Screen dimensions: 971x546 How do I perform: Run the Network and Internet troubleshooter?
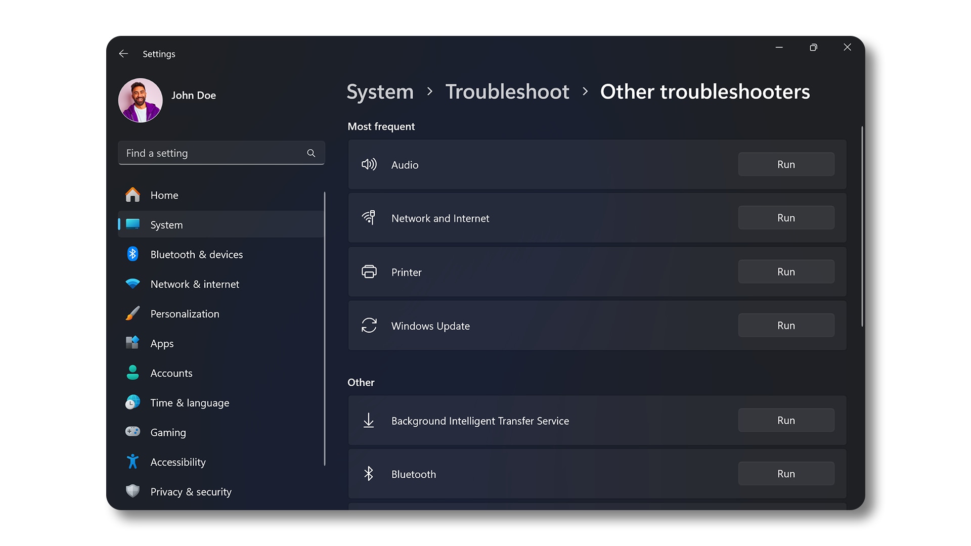pos(785,218)
